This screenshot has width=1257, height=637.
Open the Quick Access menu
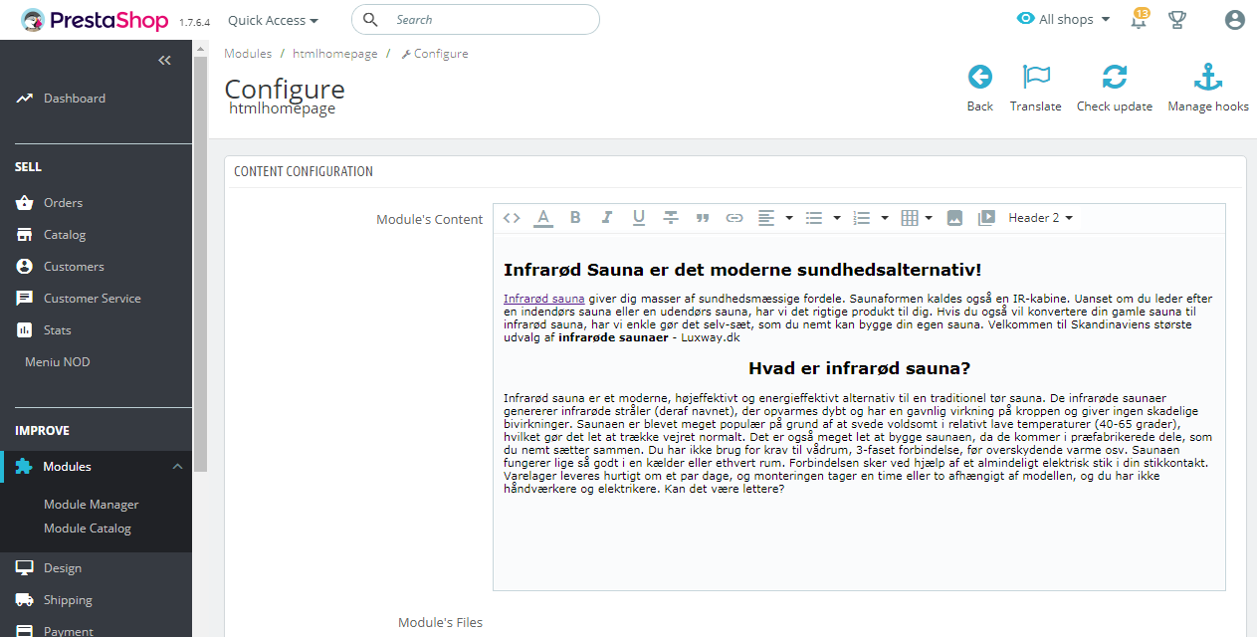tap(273, 20)
